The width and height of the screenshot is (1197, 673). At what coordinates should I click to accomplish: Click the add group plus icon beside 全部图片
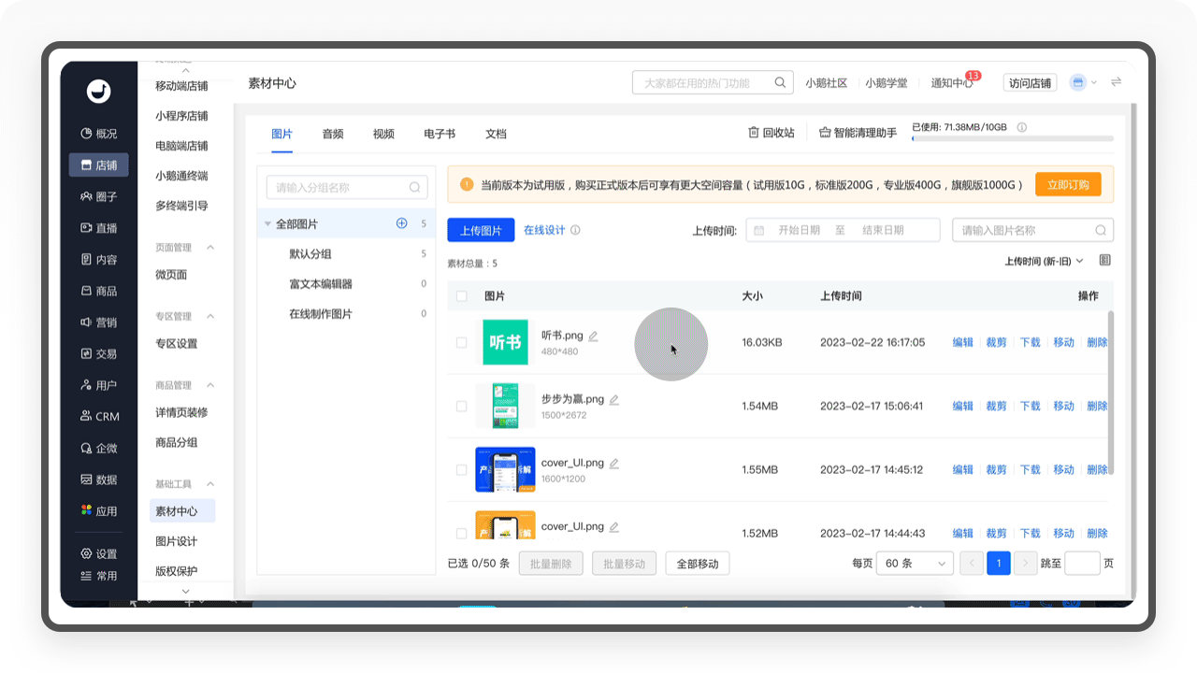pyautogui.click(x=402, y=223)
